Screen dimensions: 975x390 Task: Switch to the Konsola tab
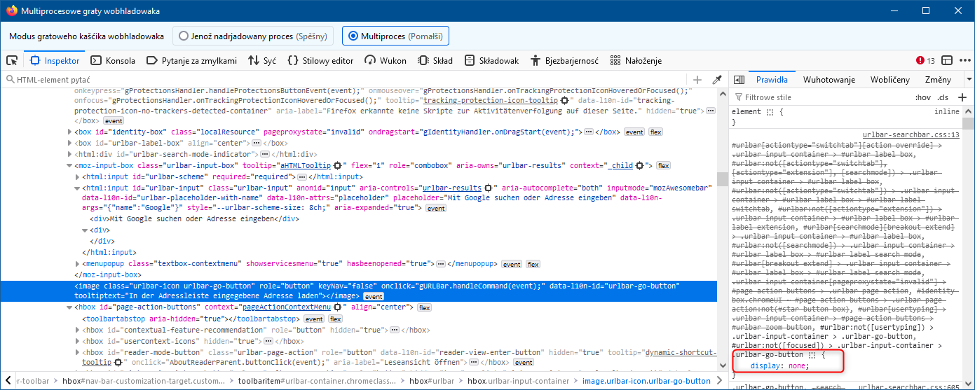click(x=113, y=61)
